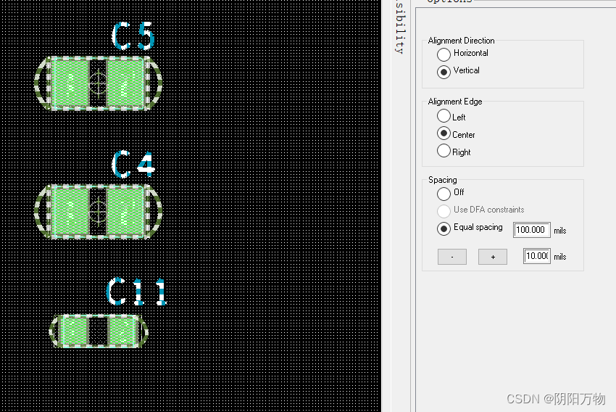Click the C4 reference designator text
Image resolution: width=616 pixels, height=412 pixels.
[133, 165]
